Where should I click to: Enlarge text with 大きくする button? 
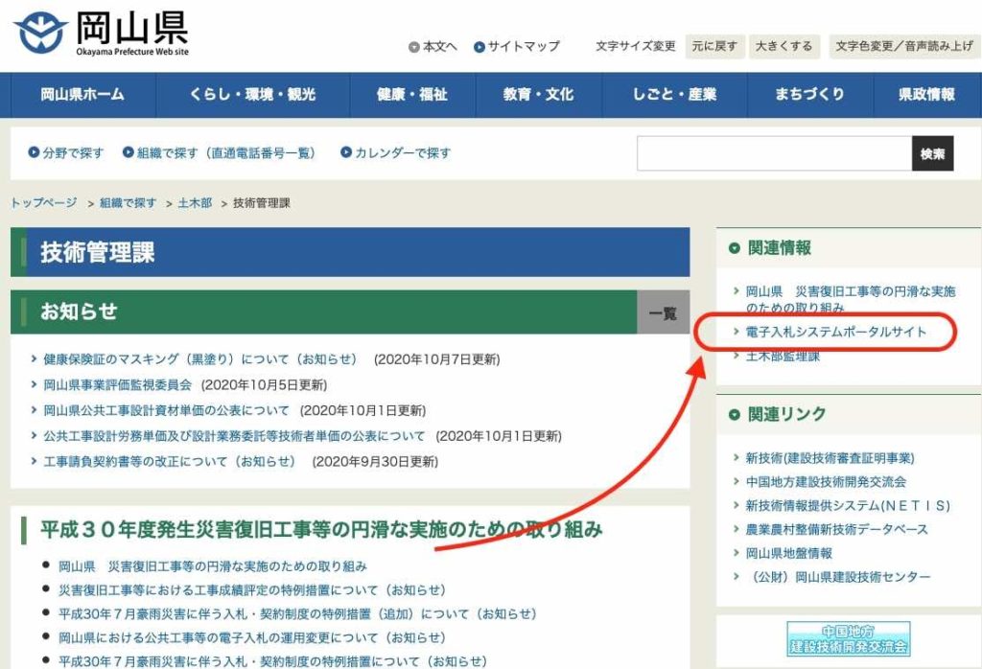click(x=783, y=46)
